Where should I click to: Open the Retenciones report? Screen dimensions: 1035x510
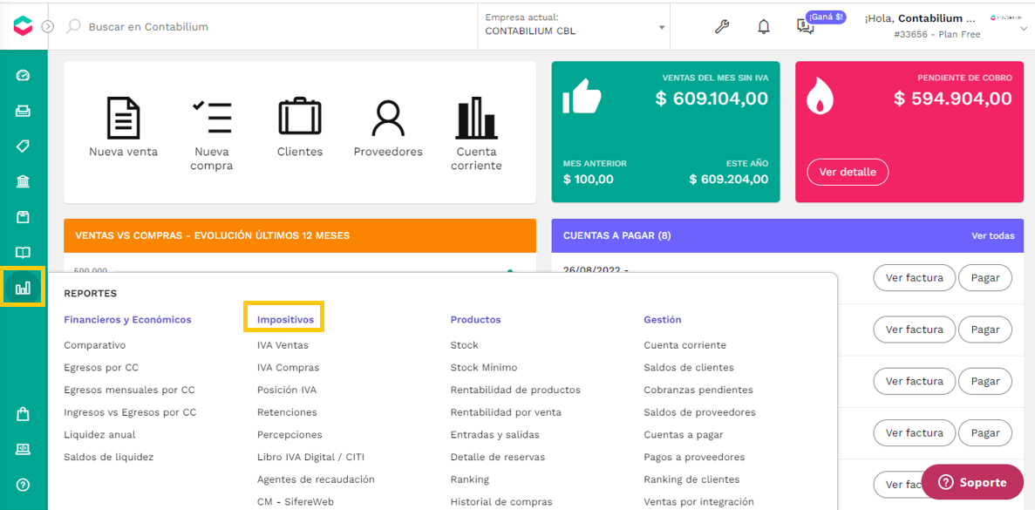[287, 412]
